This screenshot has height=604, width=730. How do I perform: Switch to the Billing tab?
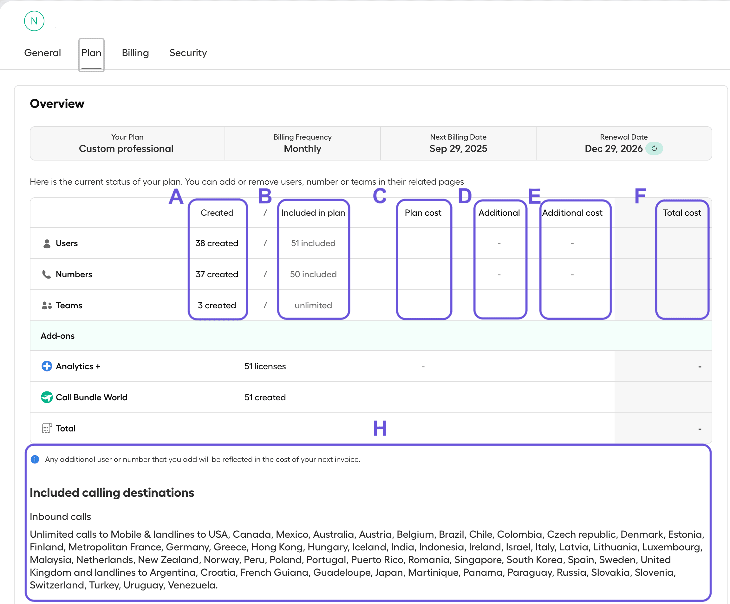tap(135, 53)
